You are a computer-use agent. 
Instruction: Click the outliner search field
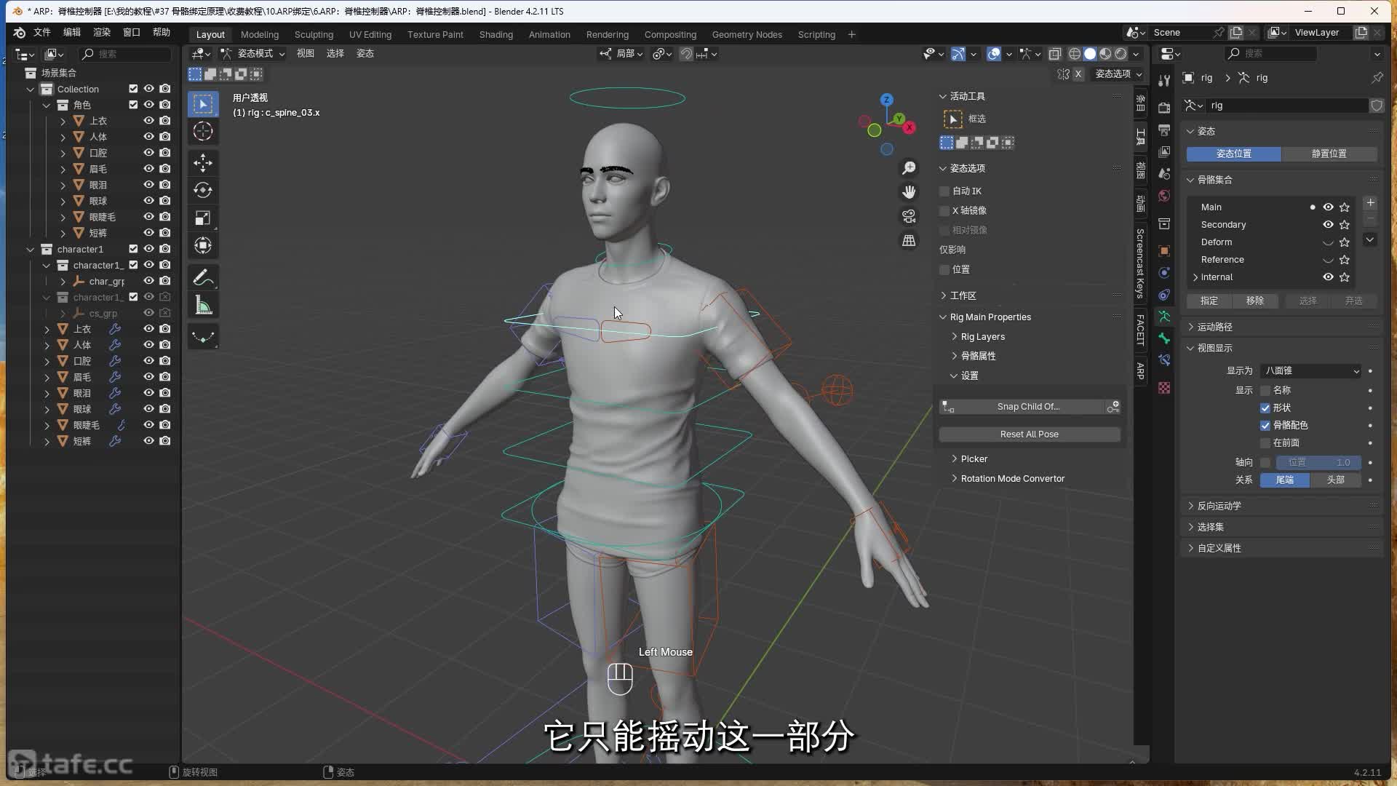pyautogui.click(x=125, y=54)
